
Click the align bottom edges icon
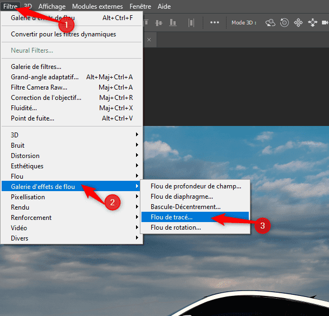click(x=172, y=22)
